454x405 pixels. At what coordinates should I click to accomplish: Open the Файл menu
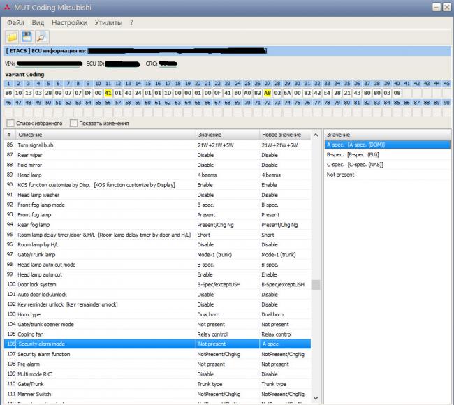(x=15, y=22)
